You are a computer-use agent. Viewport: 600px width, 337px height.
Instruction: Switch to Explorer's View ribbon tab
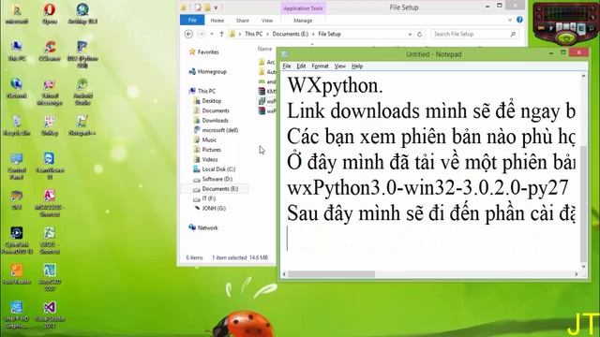[267, 21]
